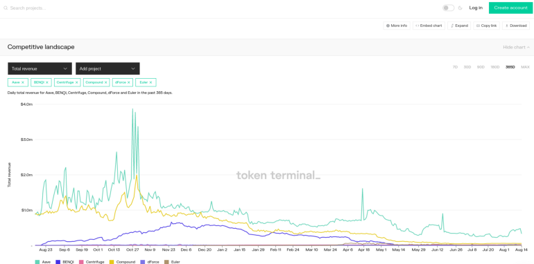Image resolution: width=534 pixels, height=264 pixels.
Task: Click the Apr 18 date label
Action: [363, 249]
